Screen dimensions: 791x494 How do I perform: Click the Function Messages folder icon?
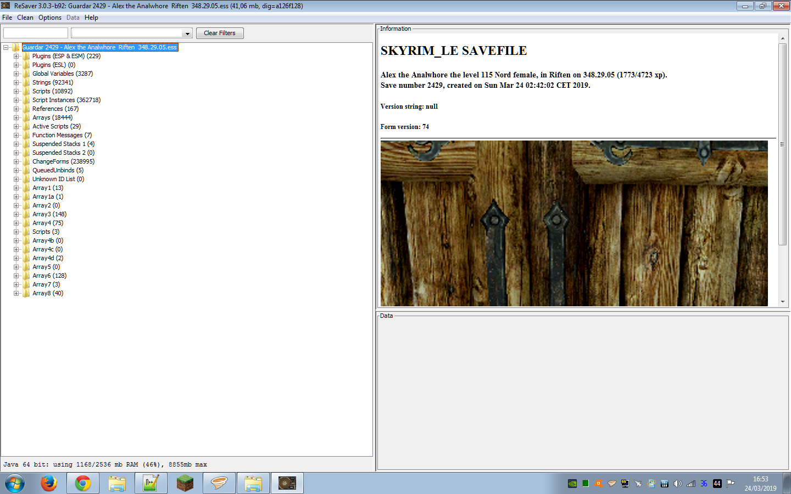[26, 135]
